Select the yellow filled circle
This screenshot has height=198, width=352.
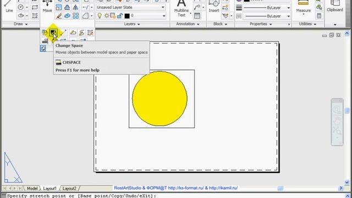click(159, 98)
